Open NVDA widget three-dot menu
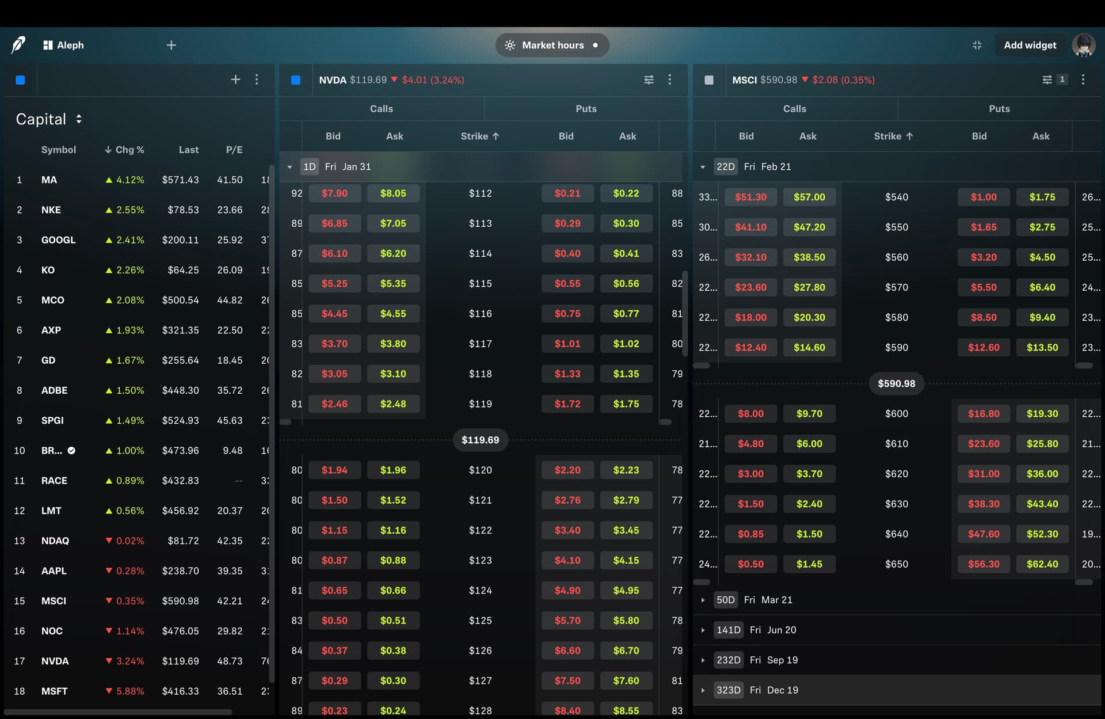The image size is (1105, 719). (x=669, y=79)
